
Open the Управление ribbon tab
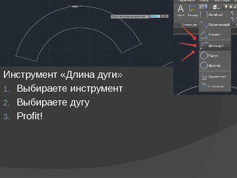point(187,1)
